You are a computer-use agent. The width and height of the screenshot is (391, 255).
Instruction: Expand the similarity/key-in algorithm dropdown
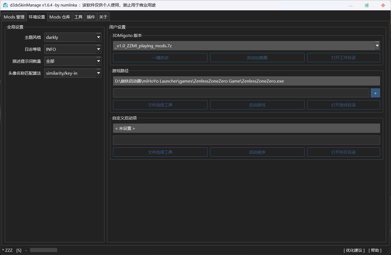tap(73, 73)
